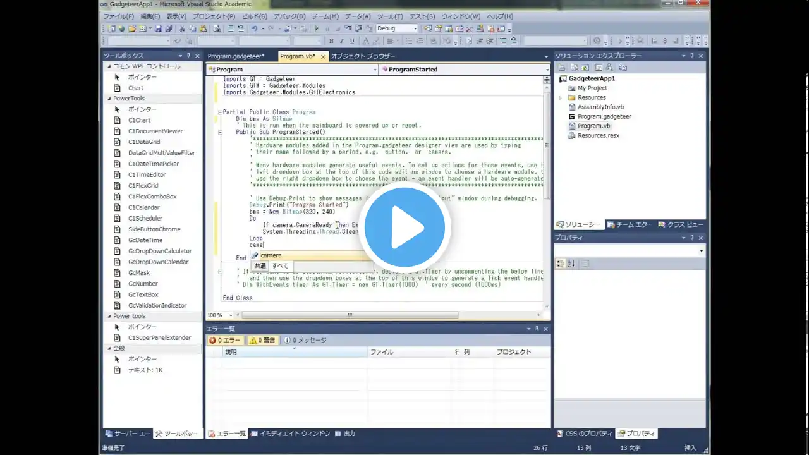The height and width of the screenshot is (455, 809).
Task: Open the C1Chart toolbox item
Action: pos(139,120)
